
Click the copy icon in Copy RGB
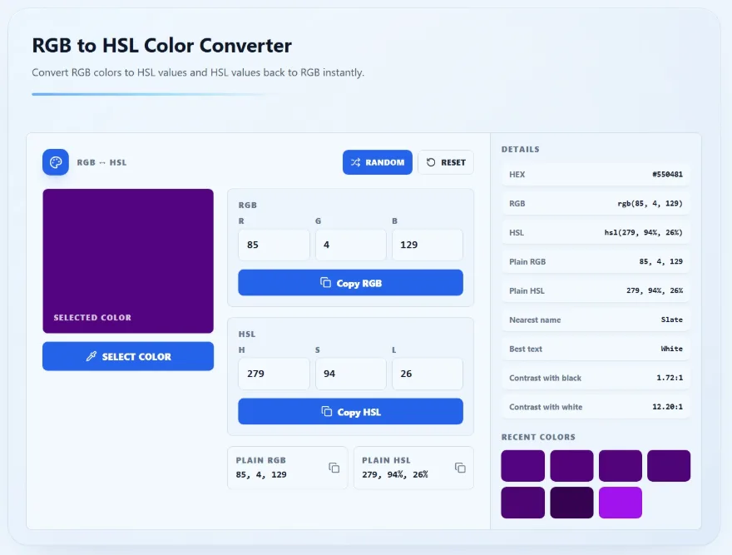point(325,282)
